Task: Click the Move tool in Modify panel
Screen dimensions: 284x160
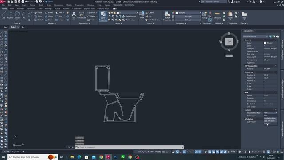Action: 38,13
